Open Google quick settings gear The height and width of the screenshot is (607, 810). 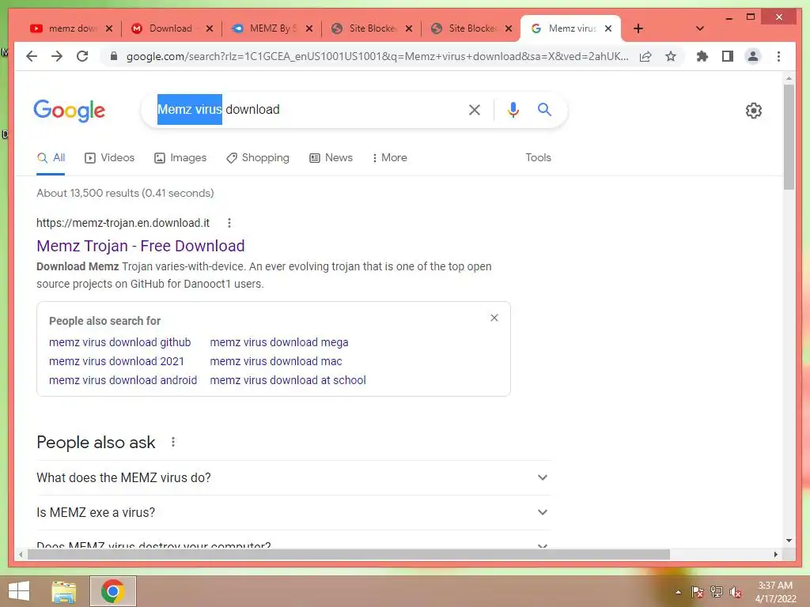point(753,111)
